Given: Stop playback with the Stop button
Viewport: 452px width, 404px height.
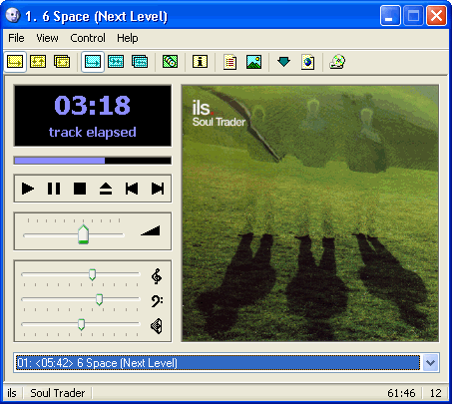Looking at the screenshot, I should [80, 189].
